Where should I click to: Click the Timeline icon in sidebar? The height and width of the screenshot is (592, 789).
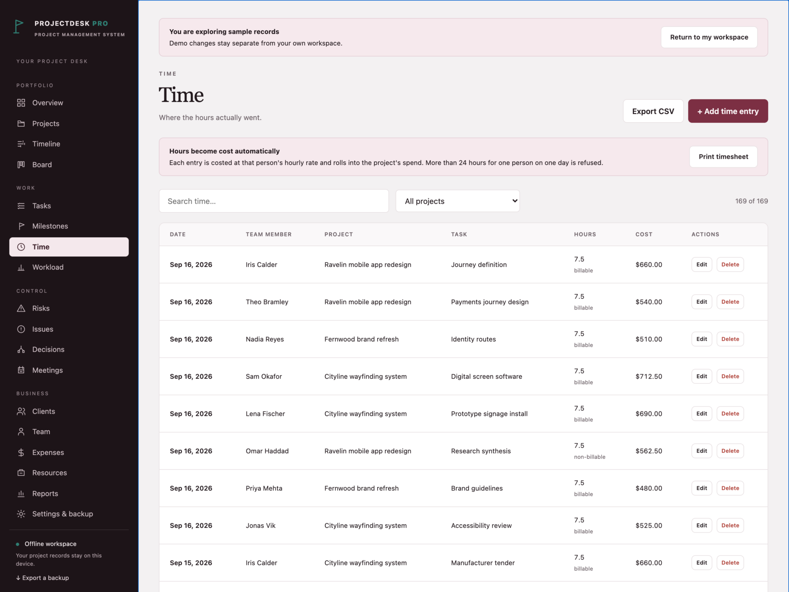pos(21,144)
